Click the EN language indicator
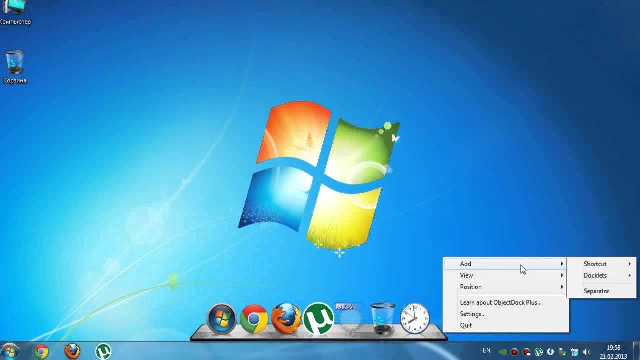Image resolution: width=640 pixels, height=360 pixels. (486, 351)
